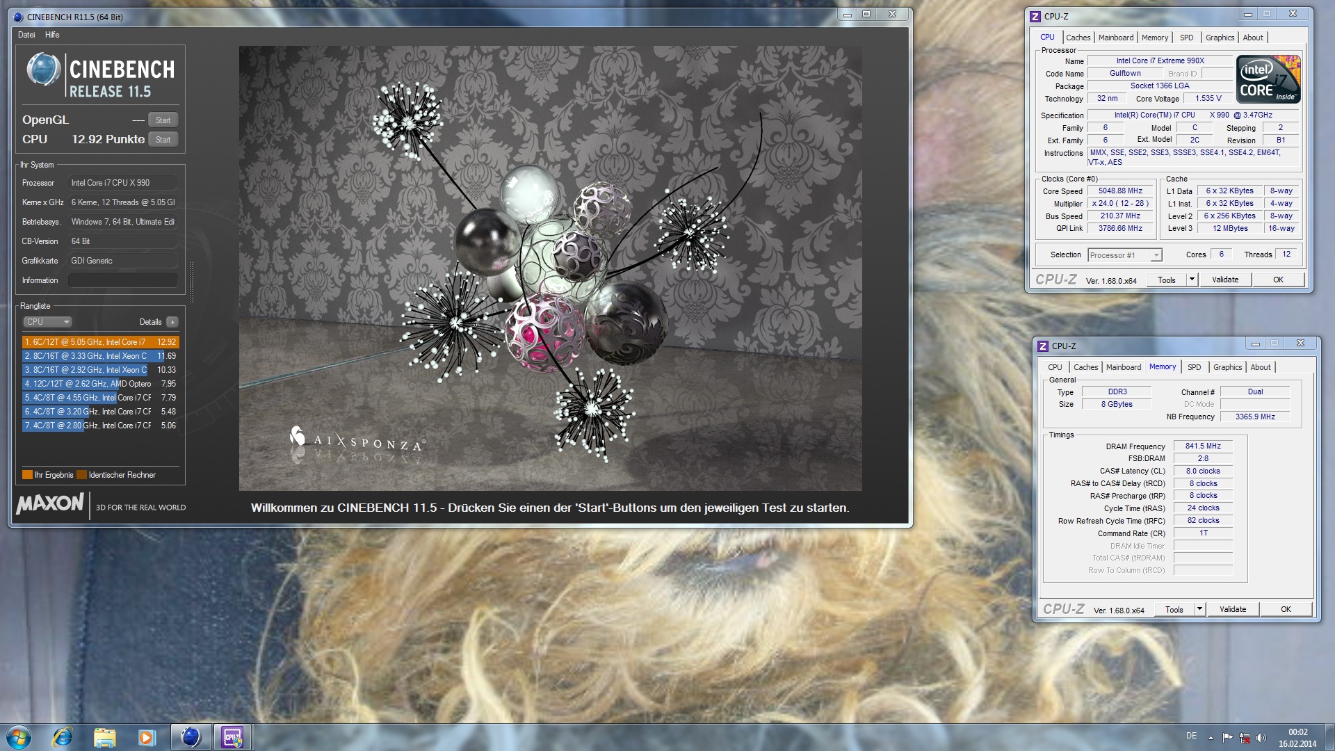Click OK in lower CPU-Z window

point(1286,609)
